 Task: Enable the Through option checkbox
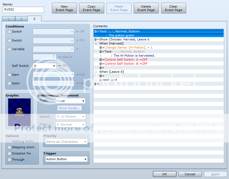pyautogui.click(x=9, y=160)
